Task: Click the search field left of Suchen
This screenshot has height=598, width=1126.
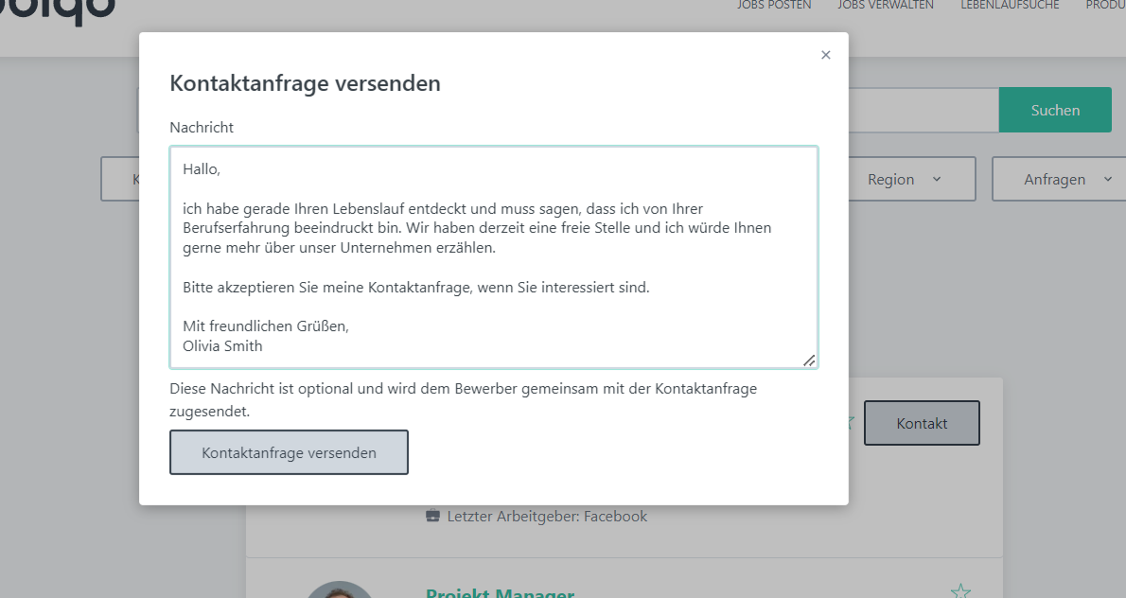Action: tap(923, 110)
